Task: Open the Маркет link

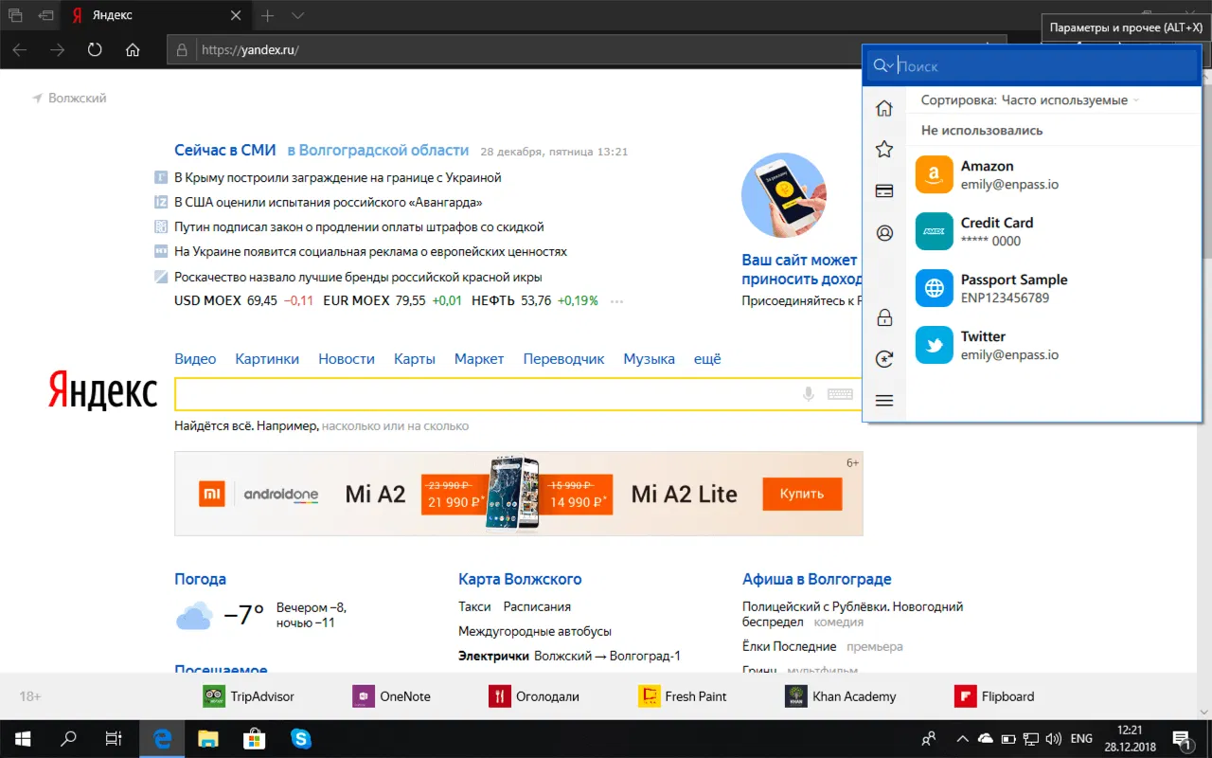Action: [479, 359]
